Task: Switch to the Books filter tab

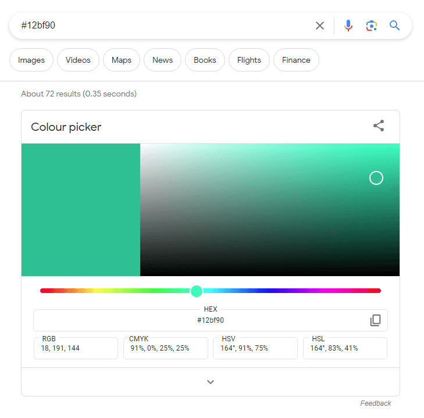Action: pyautogui.click(x=205, y=60)
